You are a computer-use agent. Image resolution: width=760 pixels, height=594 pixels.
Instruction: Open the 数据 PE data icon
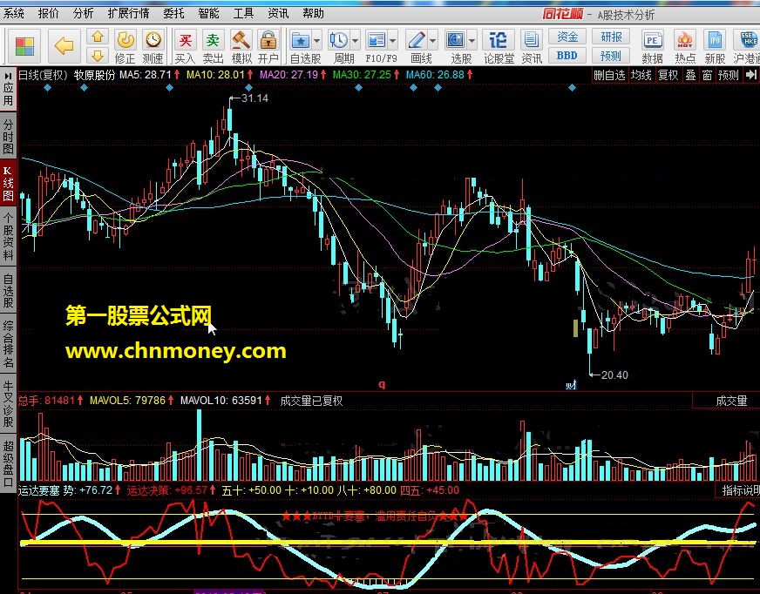pyautogui.click(x=653, y=46)
